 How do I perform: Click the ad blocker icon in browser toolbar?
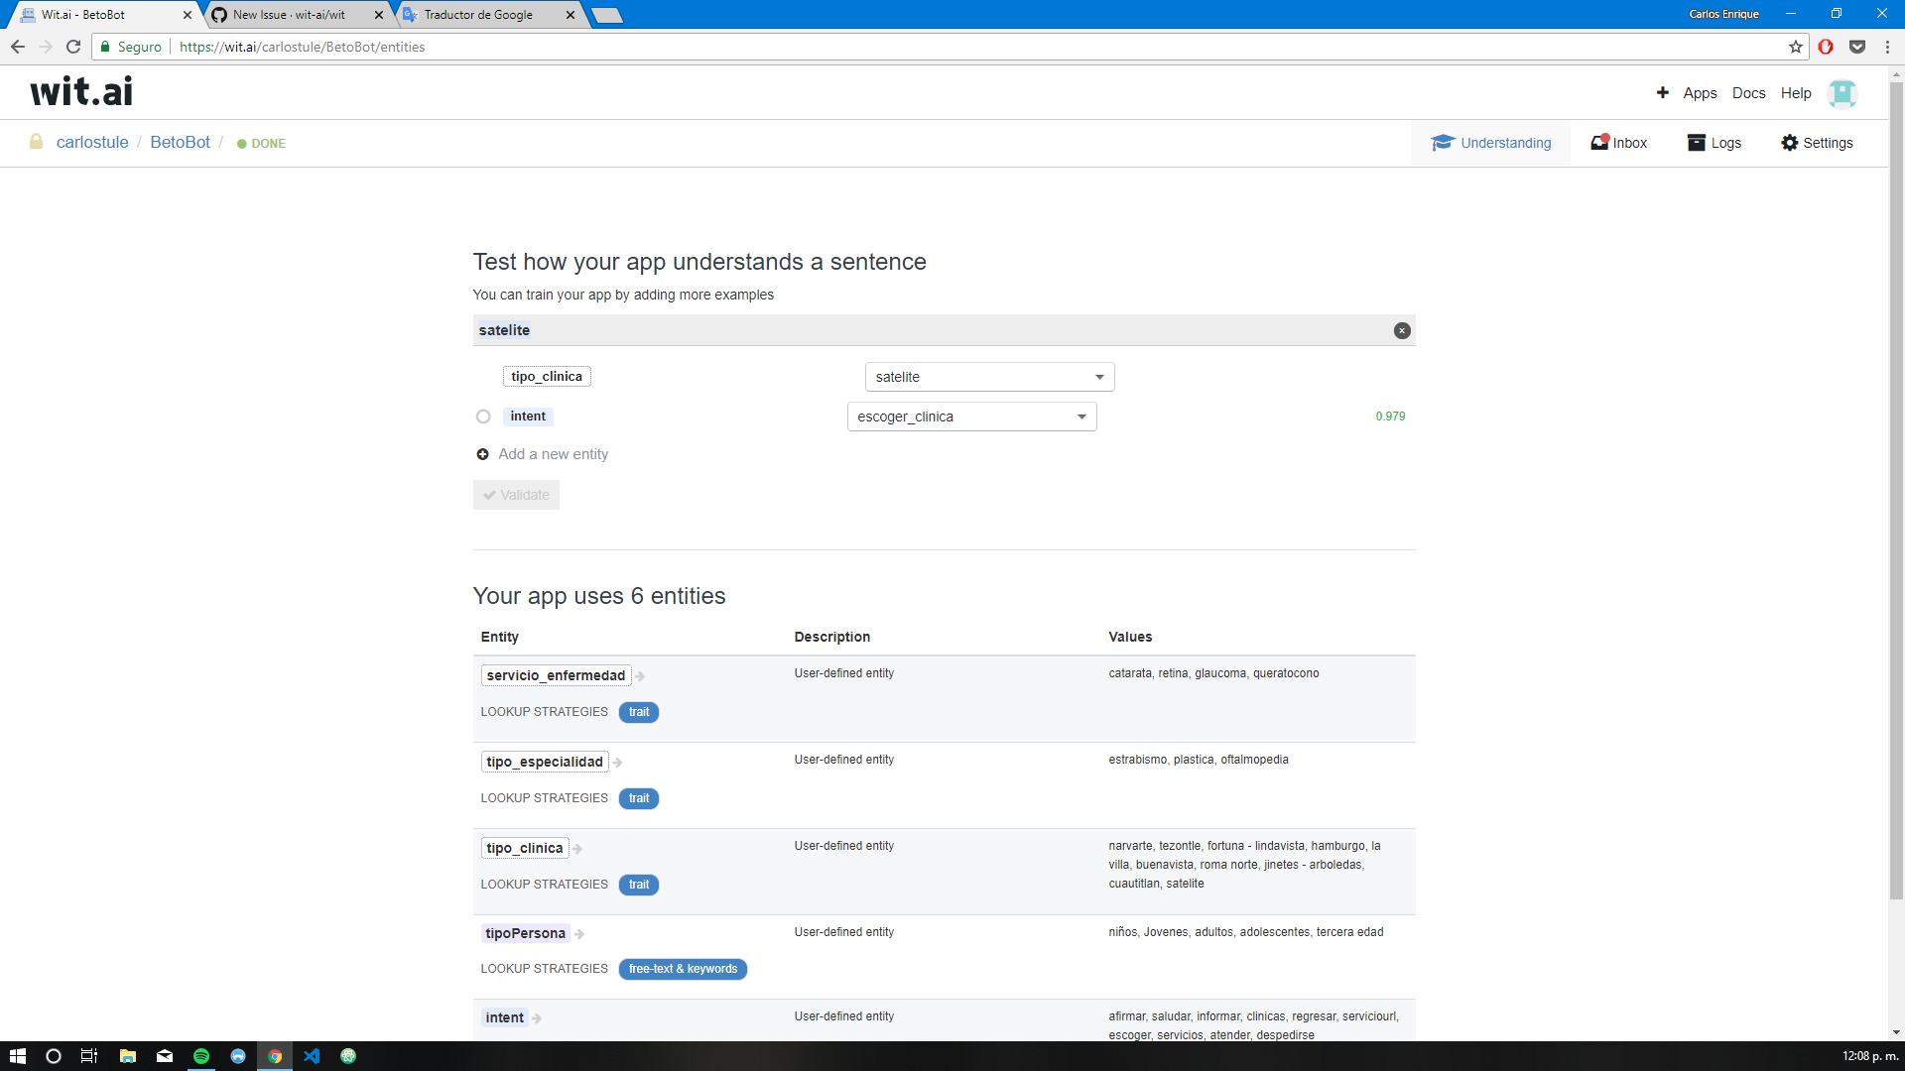pos(1827,46)
